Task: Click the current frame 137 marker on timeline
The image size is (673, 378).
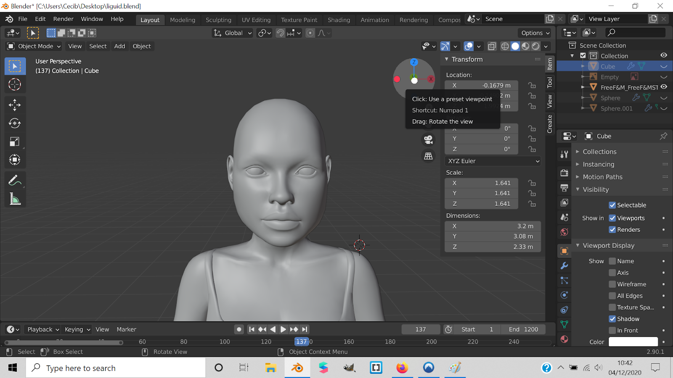Action: pyautogui.click(x=302, y=341)
